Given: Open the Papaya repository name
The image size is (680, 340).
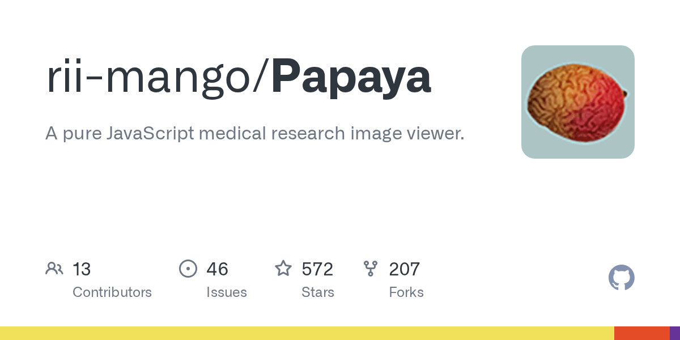Looking at the screenshot, I should click(351, 78).
